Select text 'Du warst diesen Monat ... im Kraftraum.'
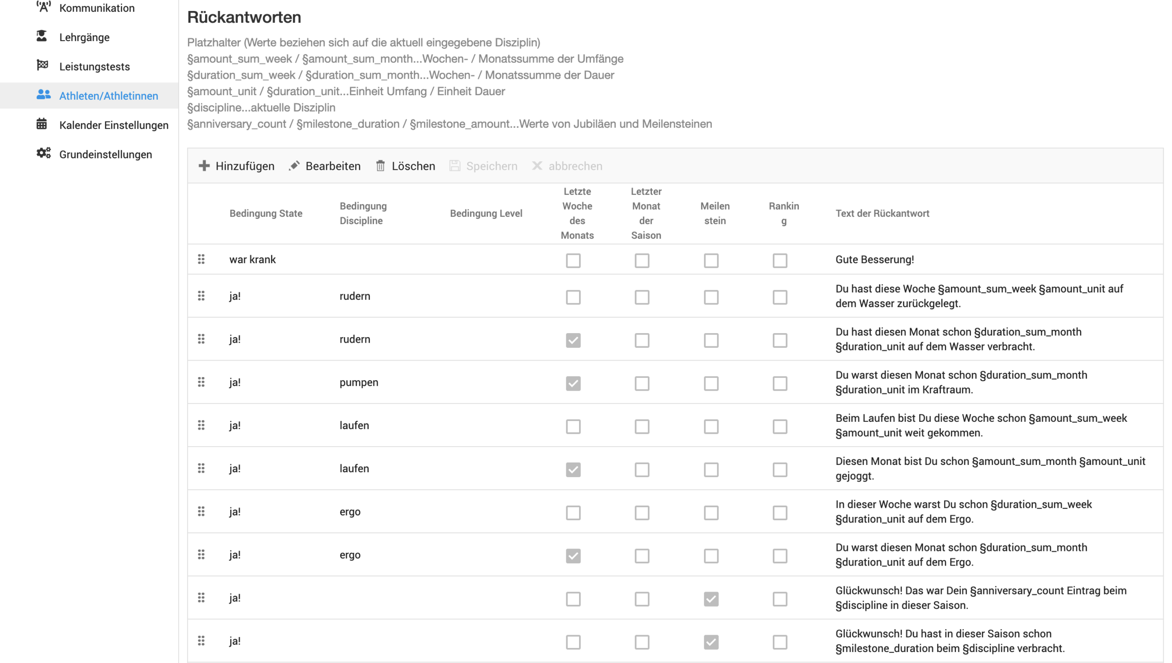Screen dimensions: 1172x663 click(x=961, y=382)
